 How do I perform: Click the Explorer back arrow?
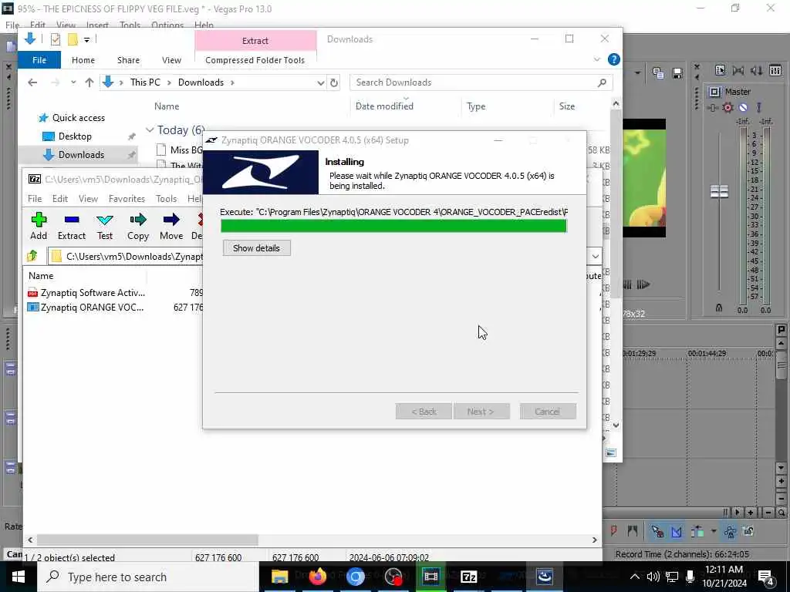pyautogui.click(x=32, y=82)
